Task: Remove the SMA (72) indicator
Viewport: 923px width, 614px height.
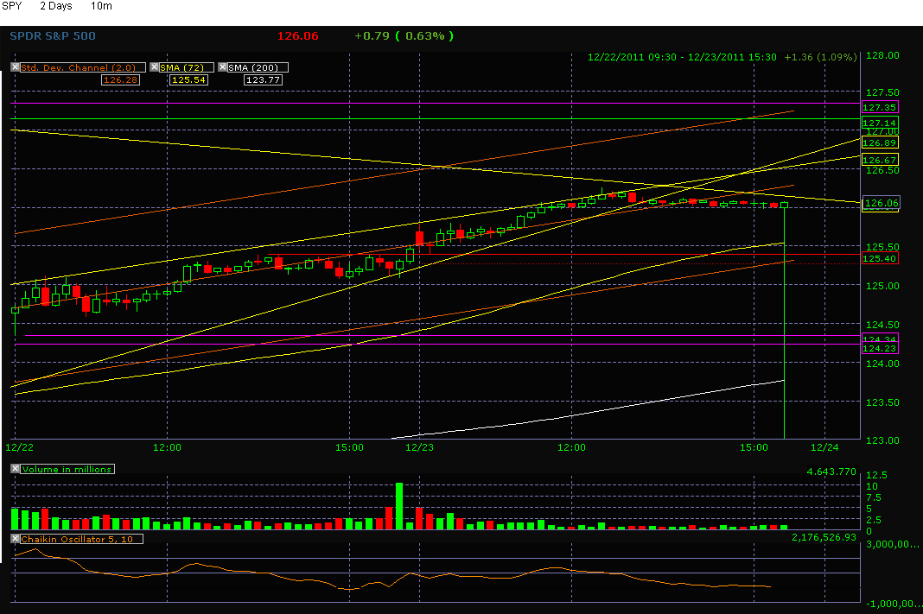Action: [x=154, y=67]
